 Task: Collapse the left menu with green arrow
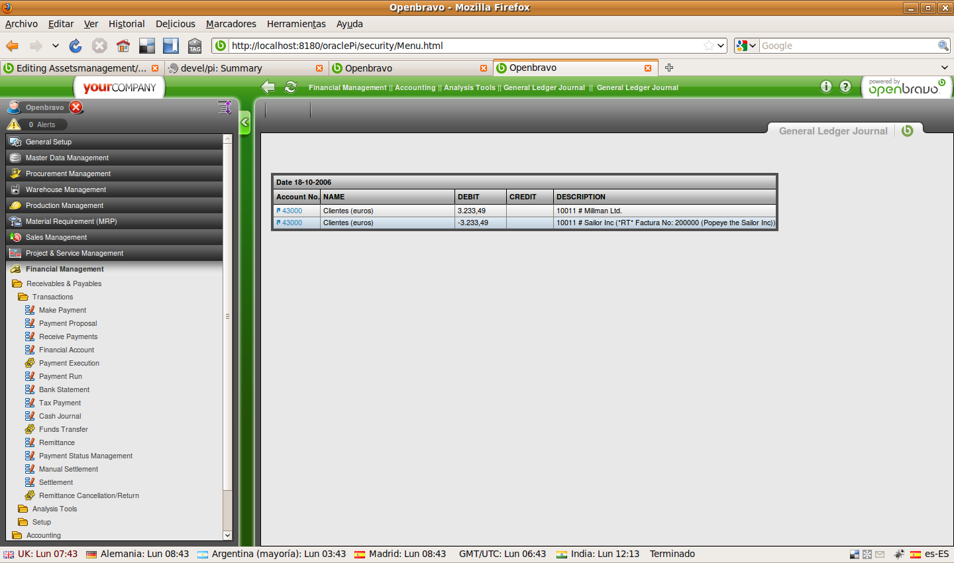[244, 122]
